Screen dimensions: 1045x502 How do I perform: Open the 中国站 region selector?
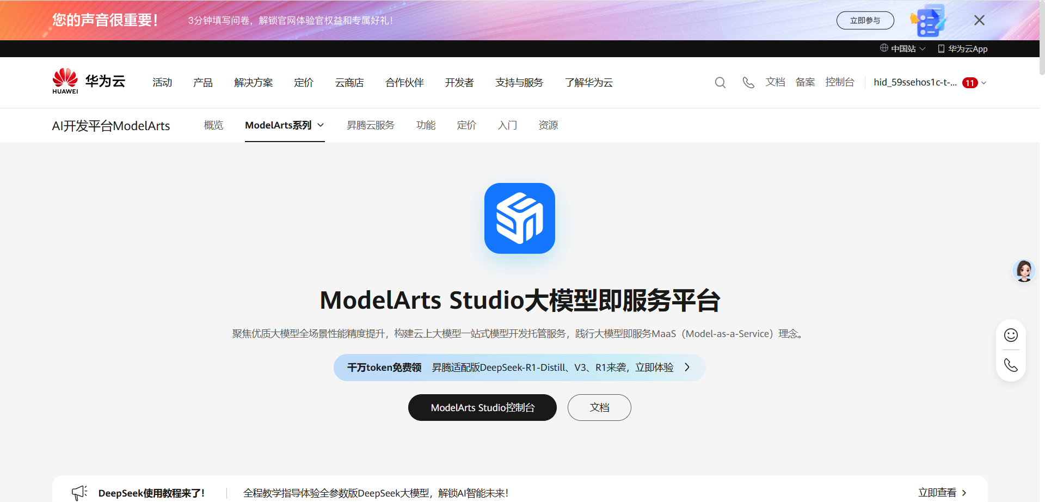click(903, 48)
